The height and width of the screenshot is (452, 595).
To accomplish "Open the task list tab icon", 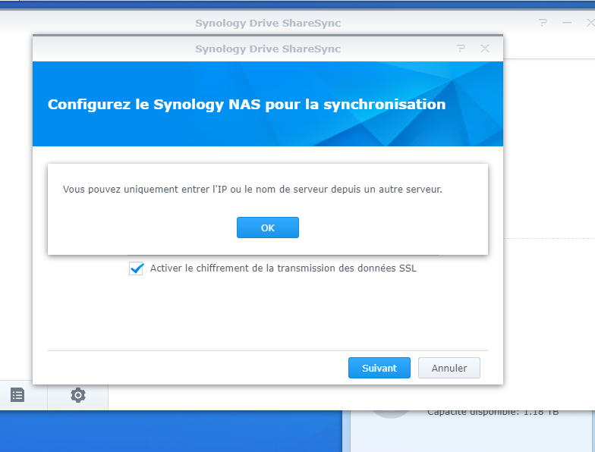I will (17, 395).
